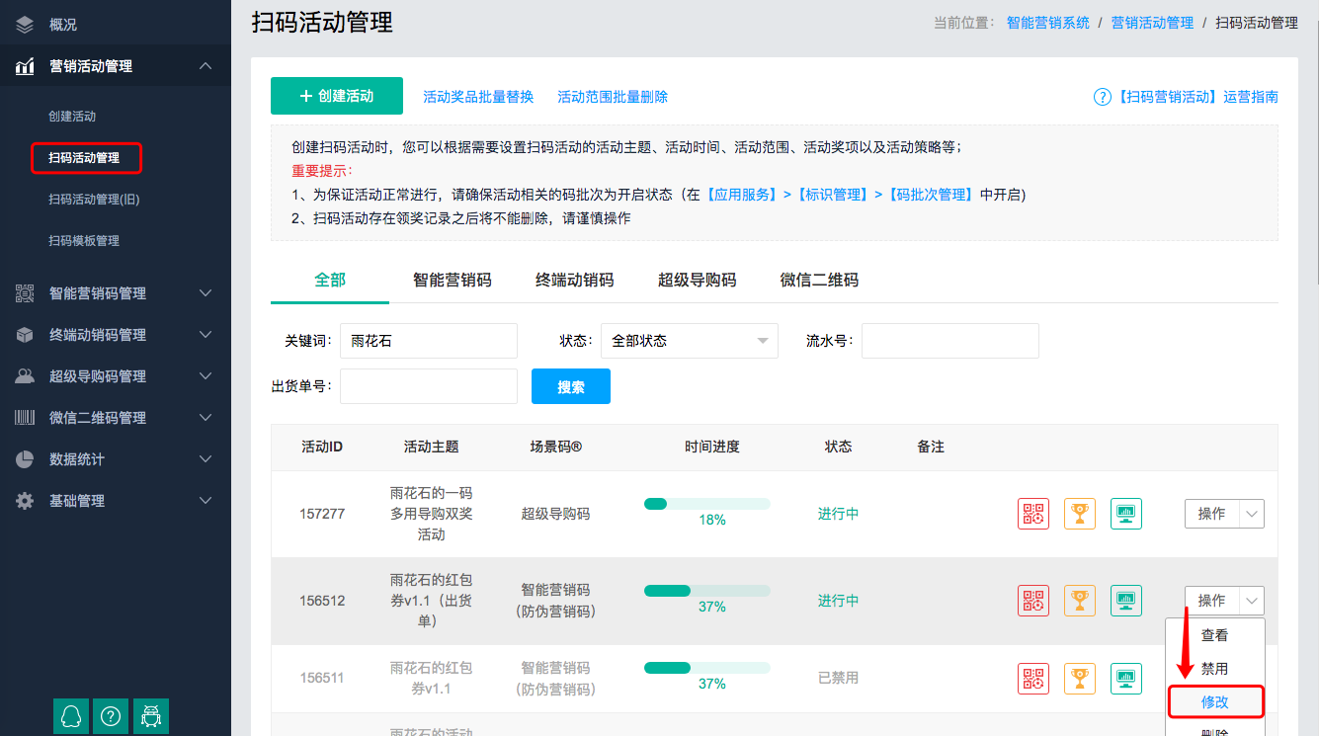Click the QR code icon for activity 156511

point(1033,679)
